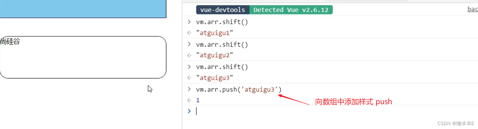
Task: Click the console input line
Action: pos(283,111)
